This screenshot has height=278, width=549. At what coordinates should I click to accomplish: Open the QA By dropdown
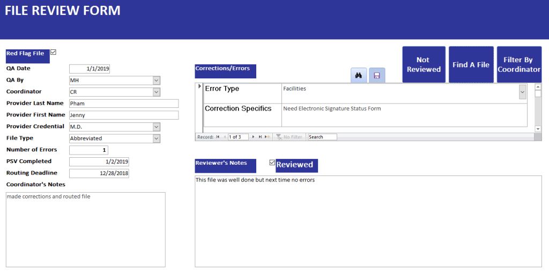156,81
